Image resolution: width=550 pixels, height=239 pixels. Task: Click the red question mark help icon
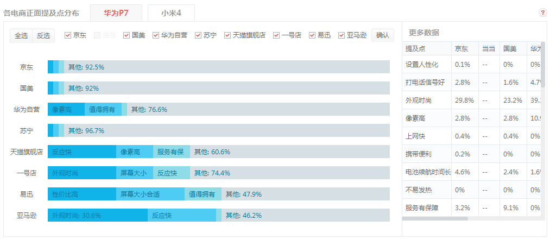(542, 13)
